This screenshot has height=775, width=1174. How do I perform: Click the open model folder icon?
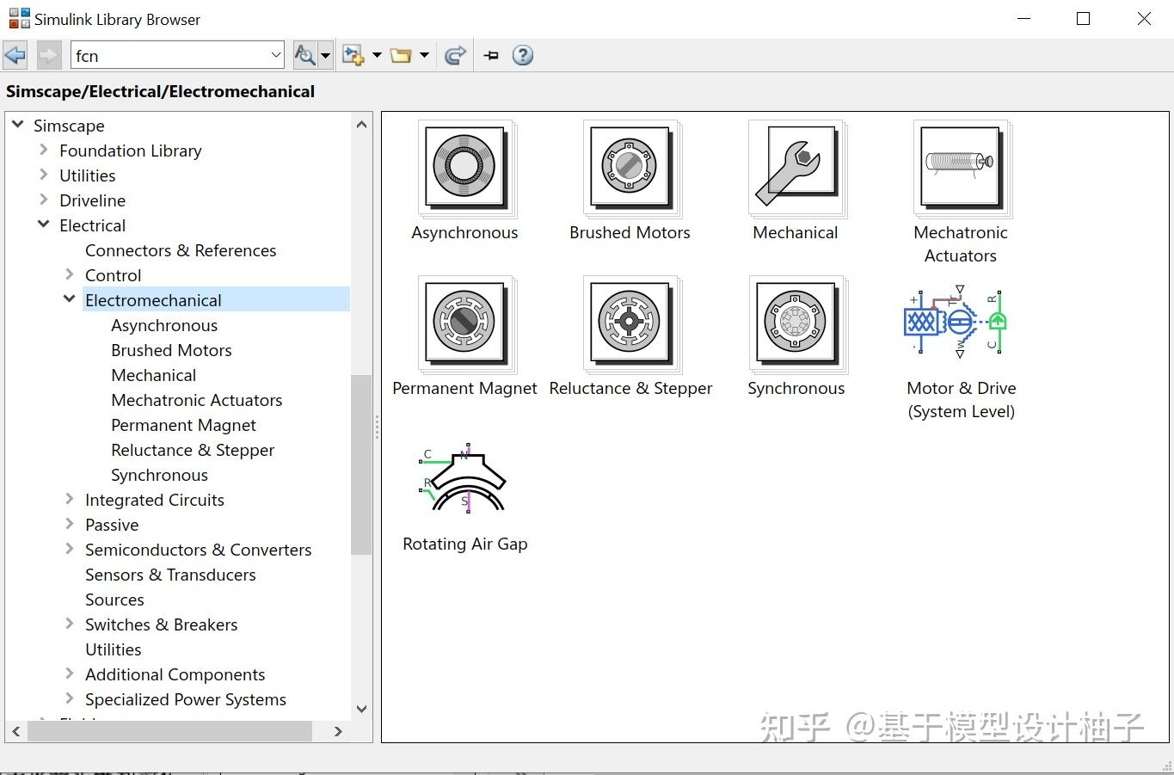tap(403, 54)
